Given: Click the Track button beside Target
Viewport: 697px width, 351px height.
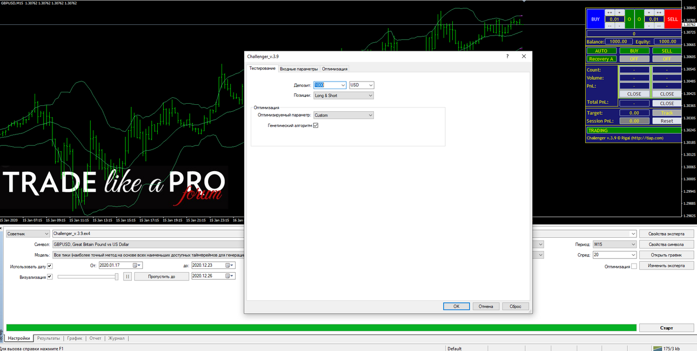Looking at the screenshot, I should coord(667,113).
